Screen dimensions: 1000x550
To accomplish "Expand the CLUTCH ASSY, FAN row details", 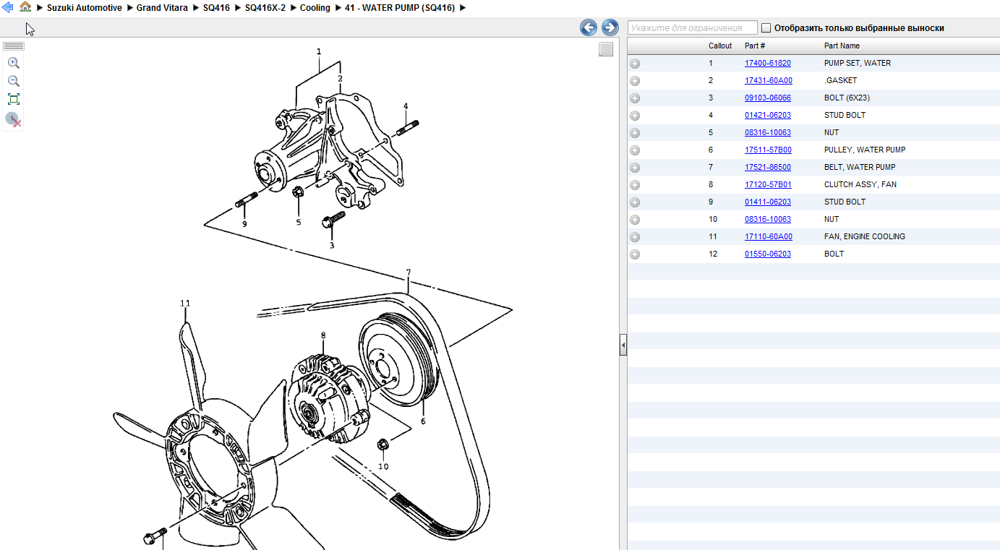I will (x=635, y=185).
